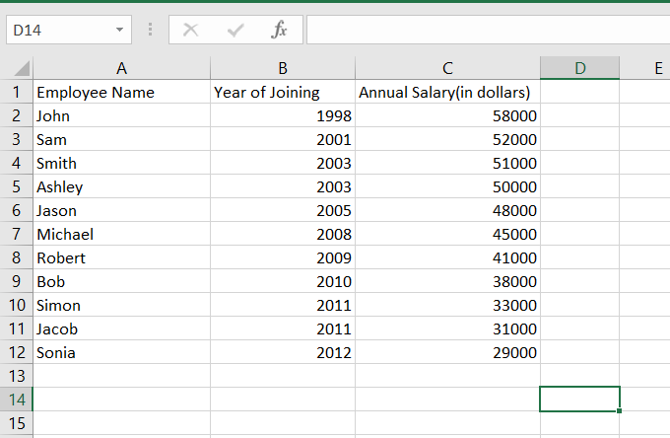This screenshot has width=670, height=438.
Task: Click the cell containing Michael
Action: click(121, 235)
